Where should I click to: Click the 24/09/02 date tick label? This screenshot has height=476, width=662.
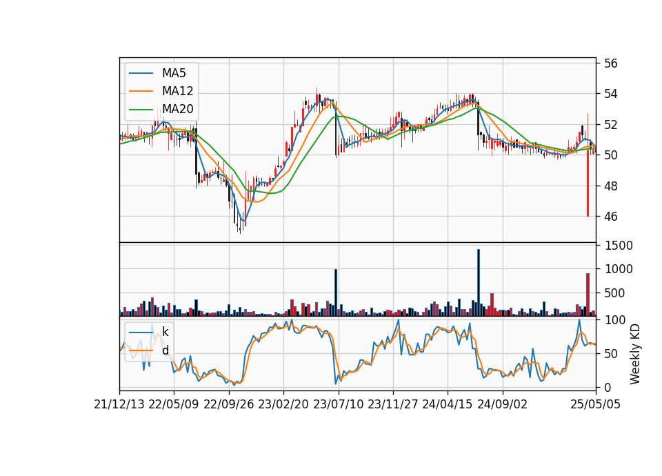coord(503,405)
